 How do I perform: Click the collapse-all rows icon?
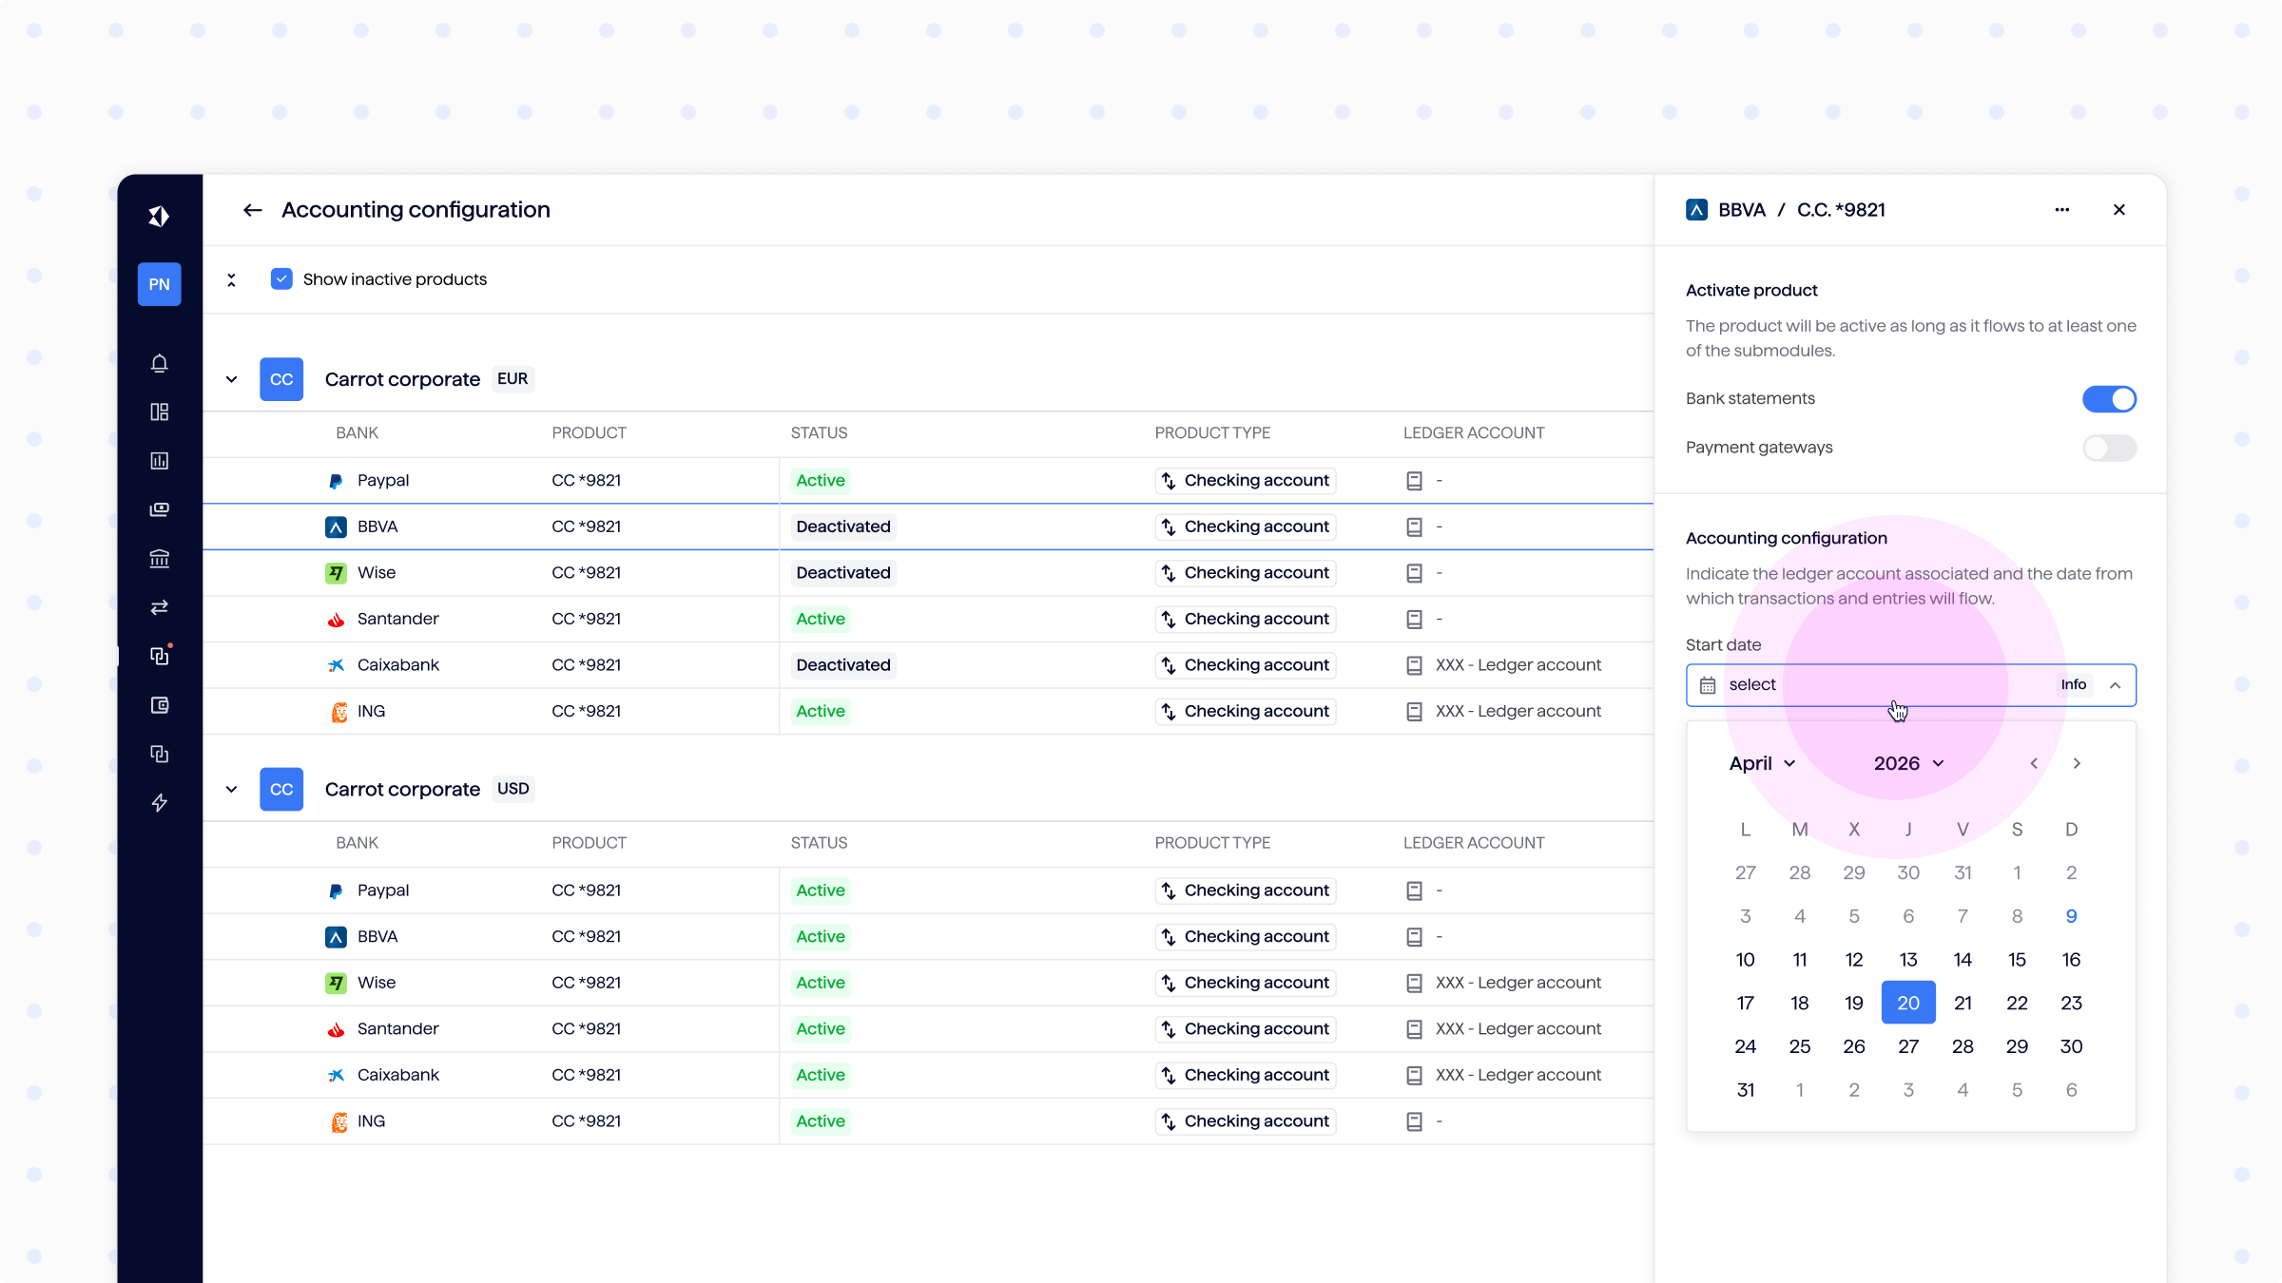(231, 279)
